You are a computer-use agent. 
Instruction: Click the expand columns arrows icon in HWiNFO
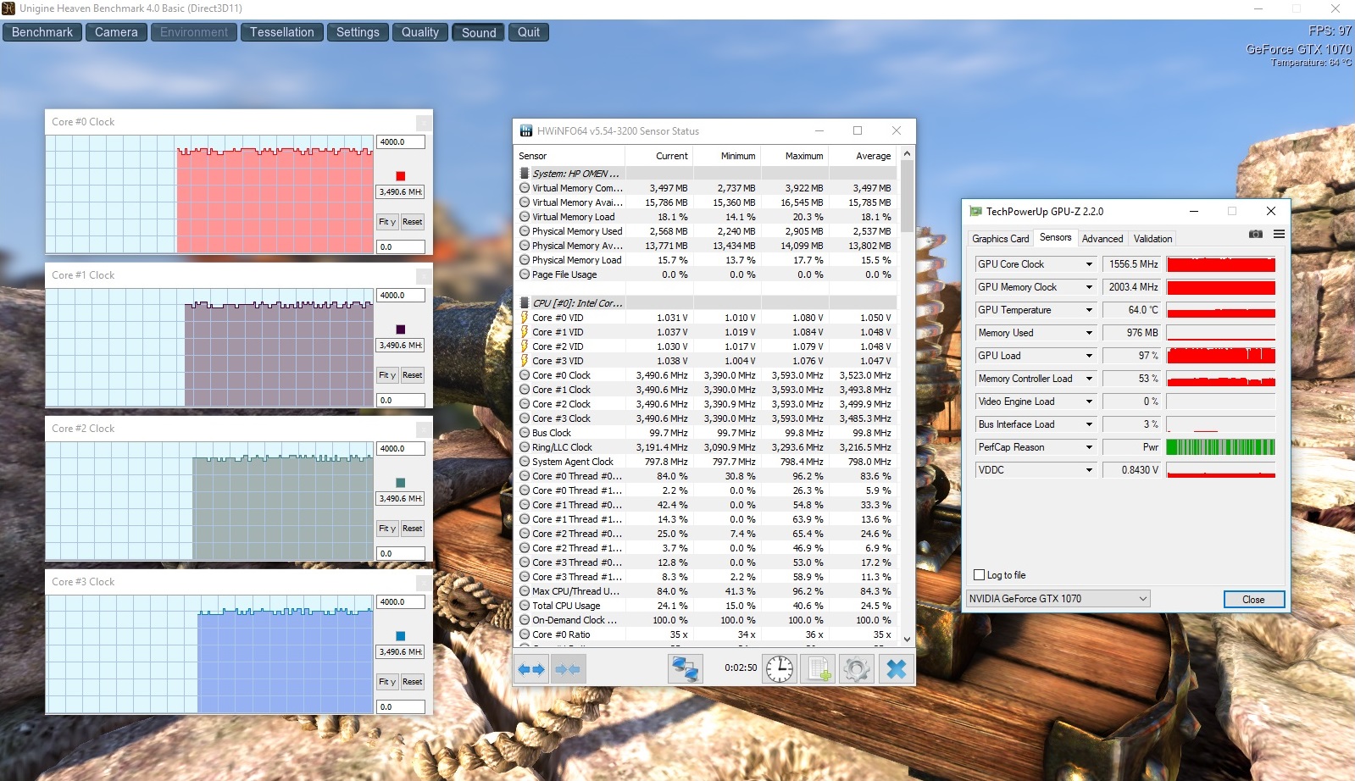click(x=531, y=669)
